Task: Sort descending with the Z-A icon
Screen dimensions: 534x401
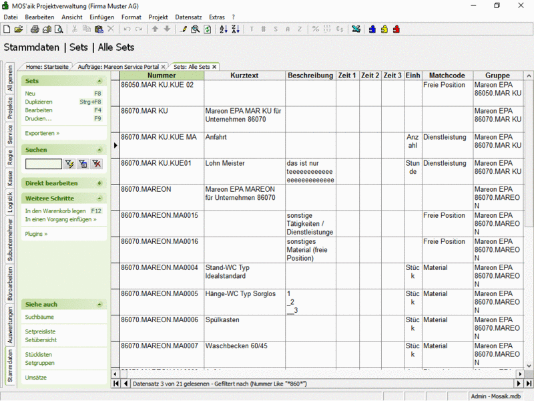Action: pos(236,29)
